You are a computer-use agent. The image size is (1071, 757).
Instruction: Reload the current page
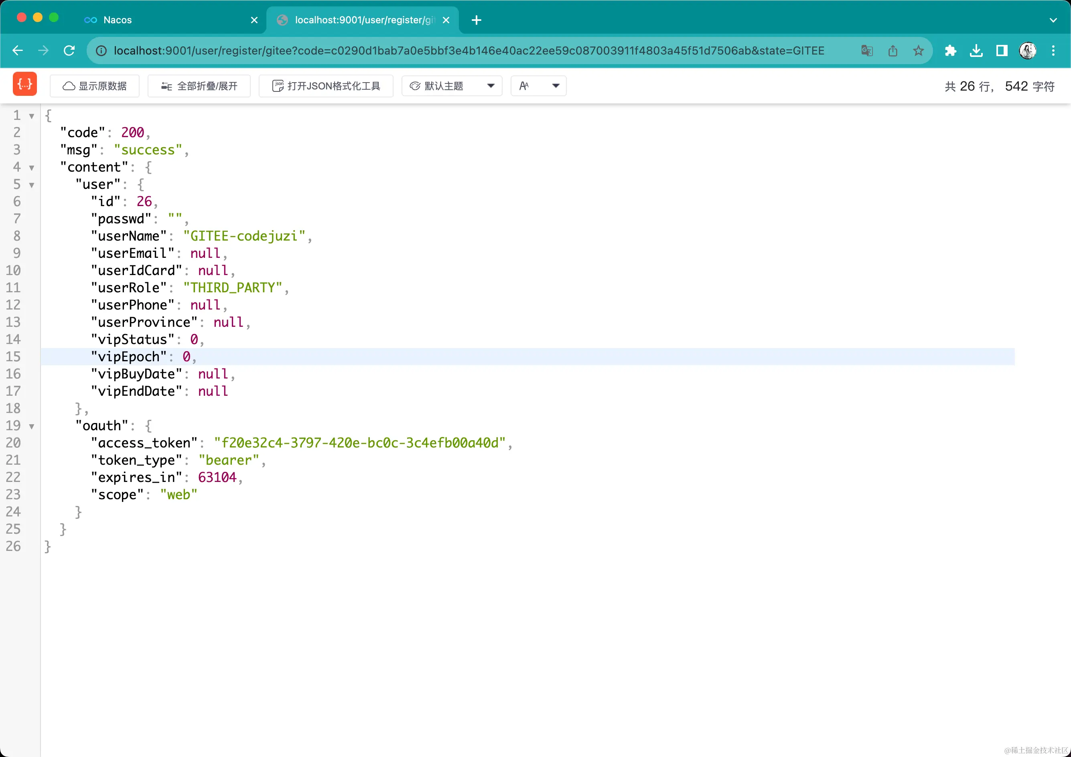point(69,51)
